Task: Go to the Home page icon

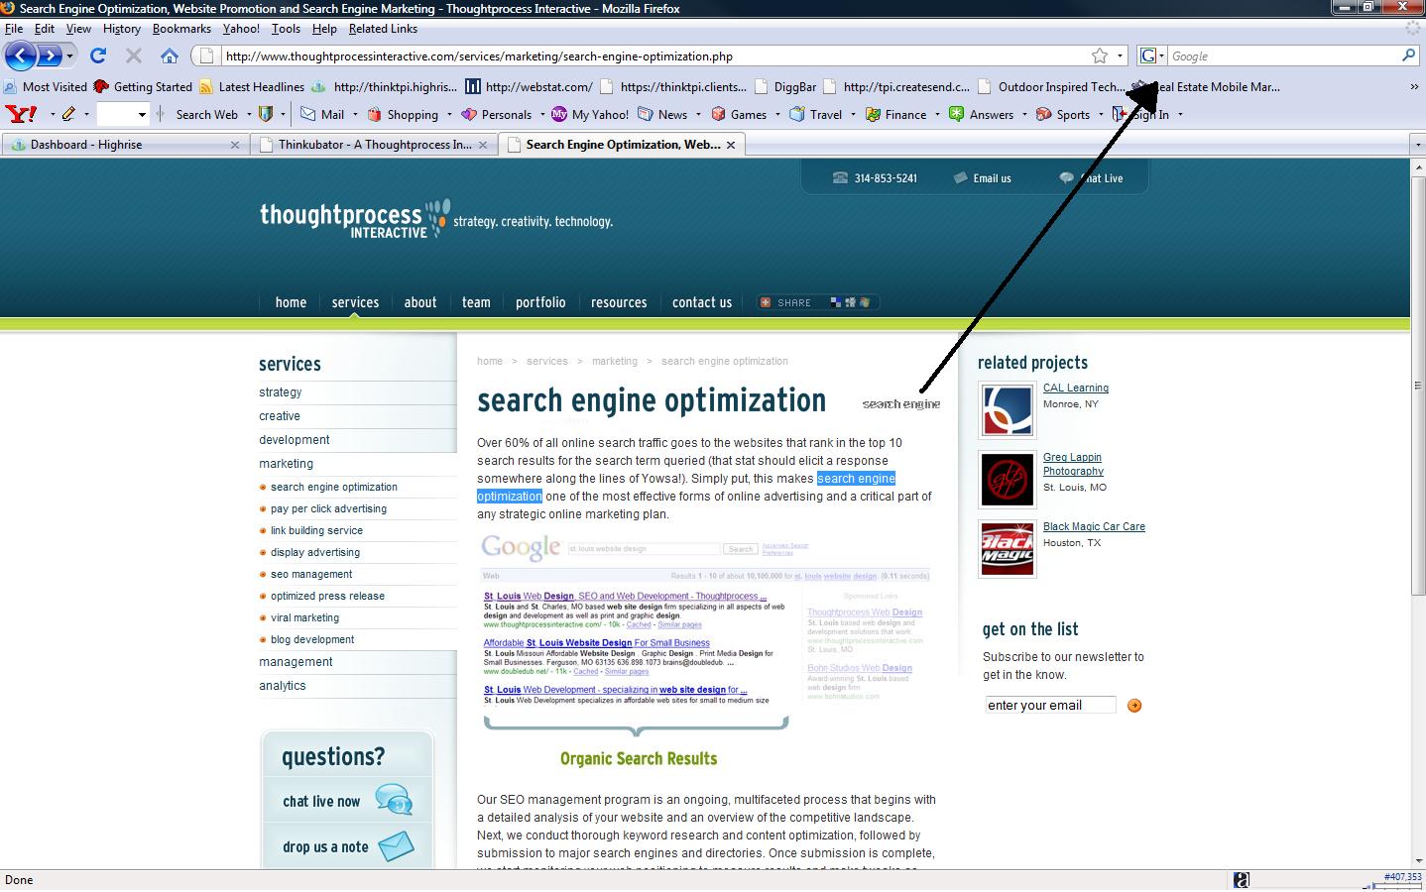Action: coord(170,56)
